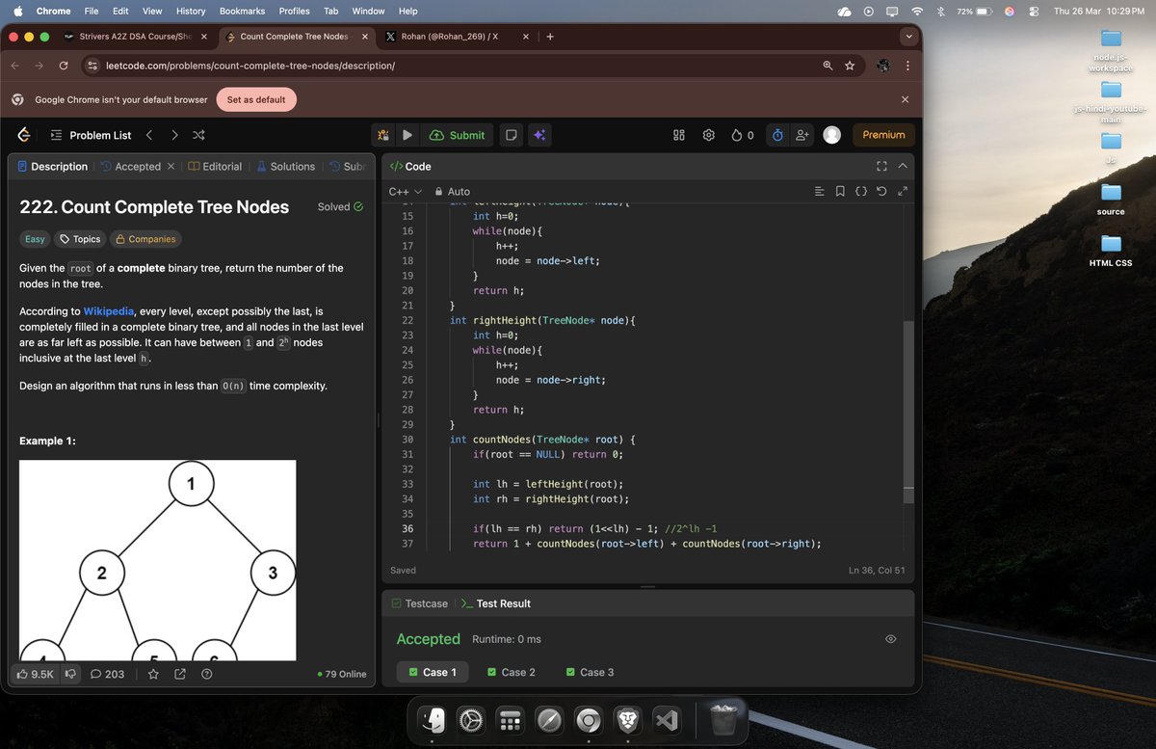Open the Solutions tab
This screenshot has height=749, width=1156.
pos(286,167)
